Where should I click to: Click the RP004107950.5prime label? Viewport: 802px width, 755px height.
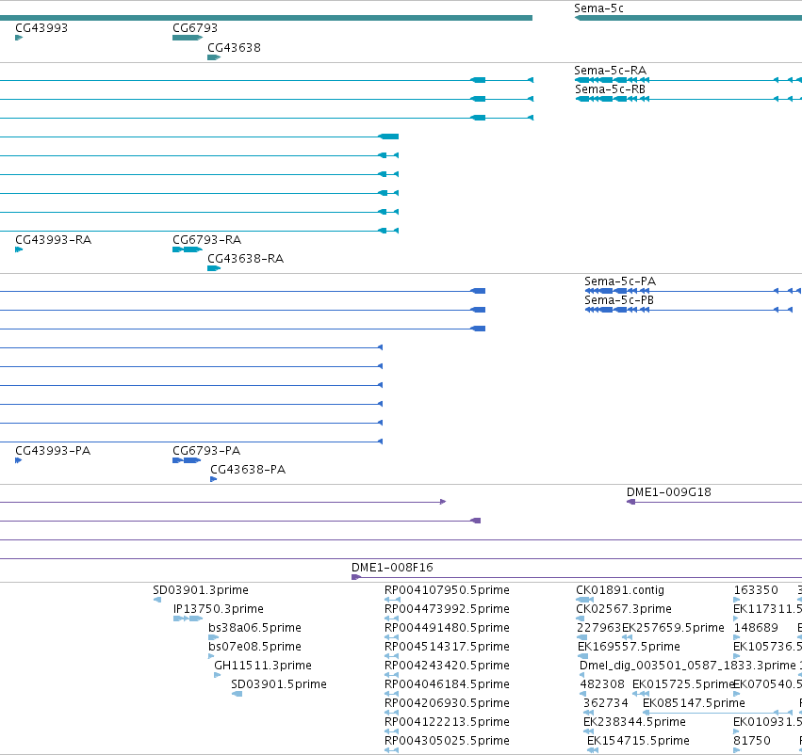pos(447,590)
